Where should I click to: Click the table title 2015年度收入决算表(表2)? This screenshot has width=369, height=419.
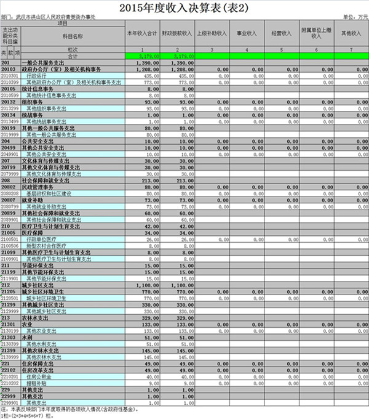(x=184, y=7)
